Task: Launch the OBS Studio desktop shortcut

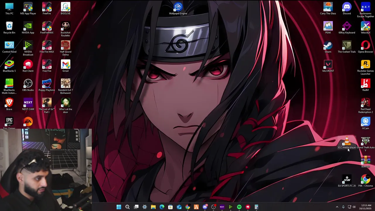Action: [x=28, y=85]
